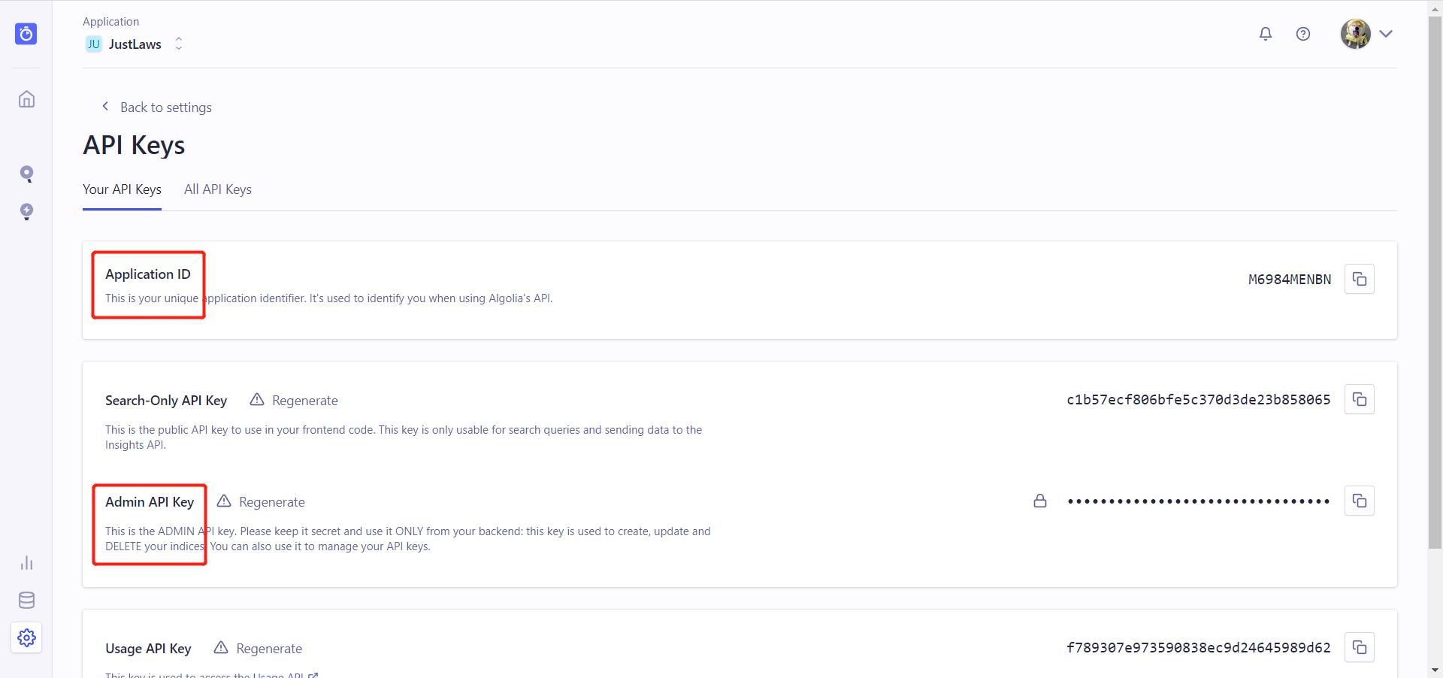Open the Search product sidebar icon

26,174
